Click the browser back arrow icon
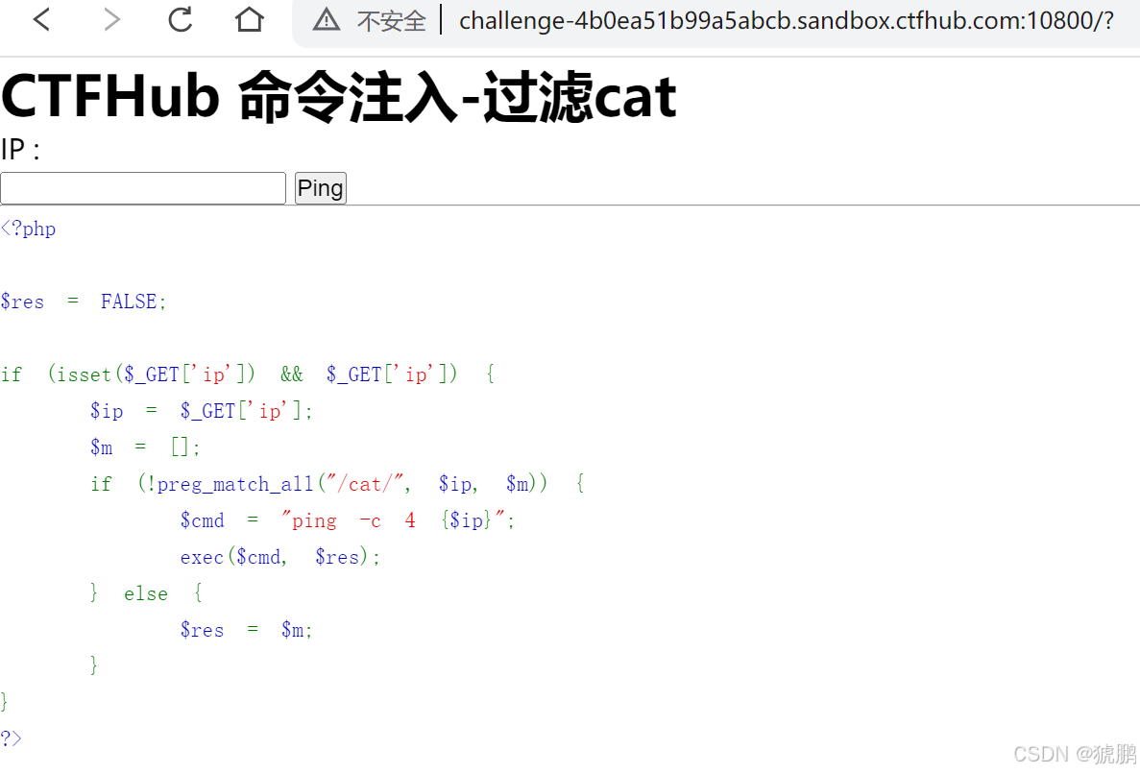The image size is (1140, 773). 40,19
